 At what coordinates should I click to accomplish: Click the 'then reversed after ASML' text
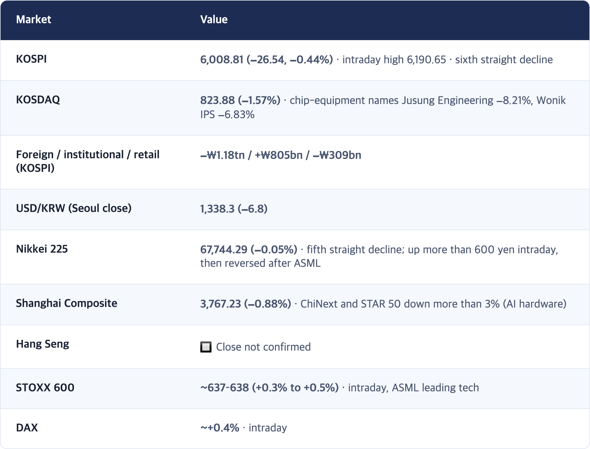click(260, 263)
